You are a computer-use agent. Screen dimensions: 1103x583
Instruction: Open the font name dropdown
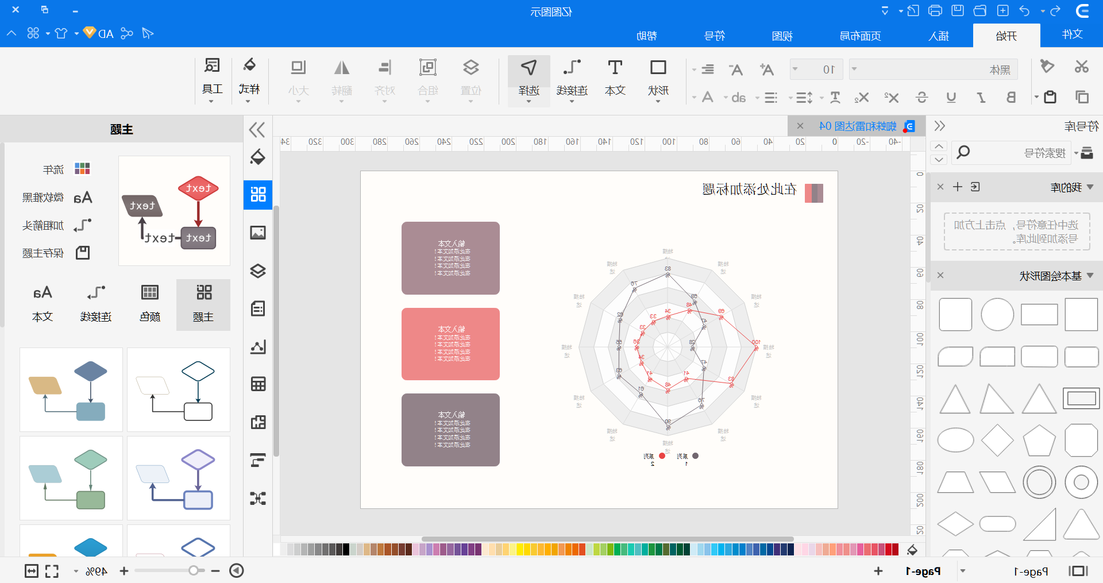[x=854, y=69]
